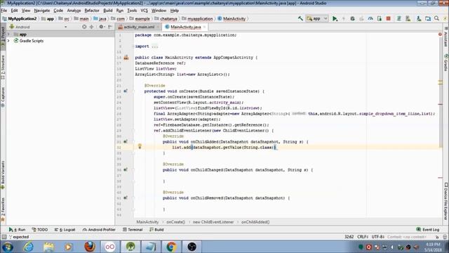Click the Collapse All icon in Project panel

[92, 27]
